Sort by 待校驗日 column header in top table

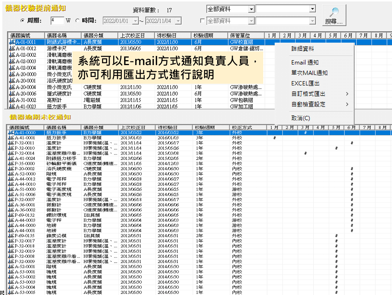tap(173, 35)
